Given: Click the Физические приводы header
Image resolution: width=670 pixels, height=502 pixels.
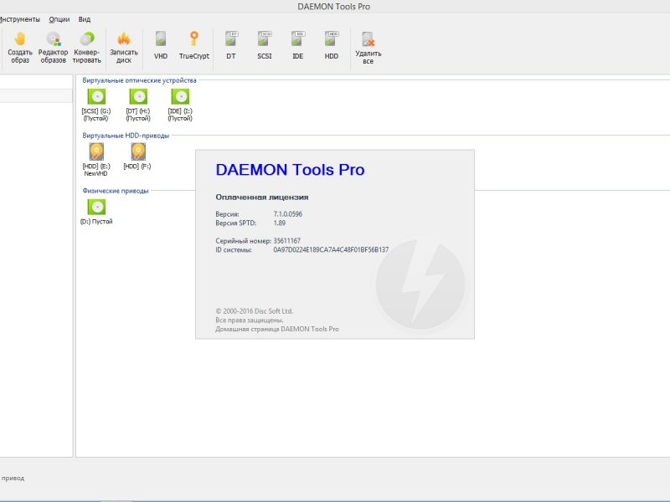Looking at the screenshot, I should (x=116, y=191).
